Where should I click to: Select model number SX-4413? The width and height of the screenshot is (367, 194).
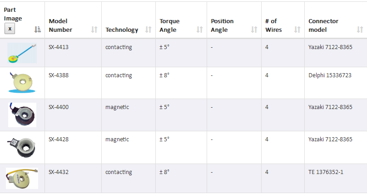tap(59, 47)
